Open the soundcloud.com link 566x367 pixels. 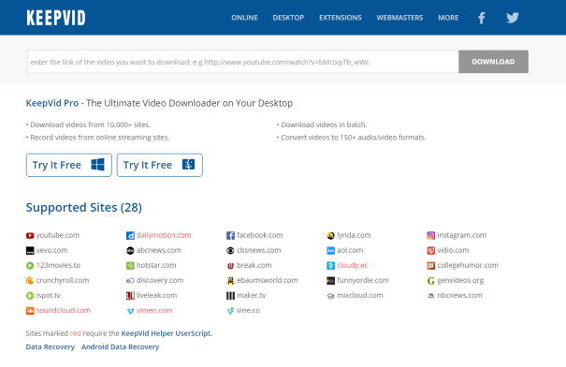click(x=64, y=310)
